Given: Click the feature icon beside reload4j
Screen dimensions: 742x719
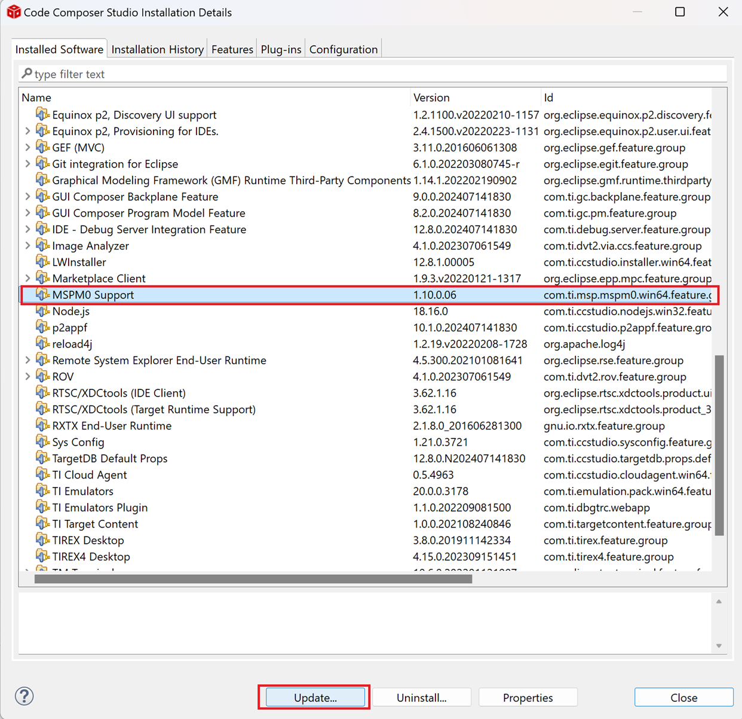Looking at the screenshot, I should point(42,344).
